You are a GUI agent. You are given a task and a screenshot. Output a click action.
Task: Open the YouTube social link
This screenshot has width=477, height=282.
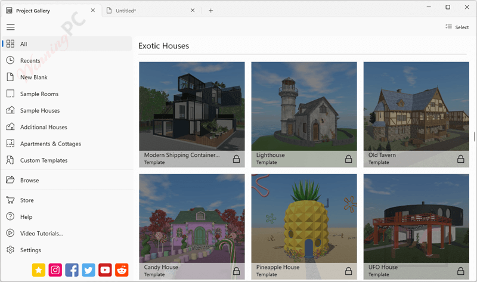pyautogui.click(x=105, y=270)
